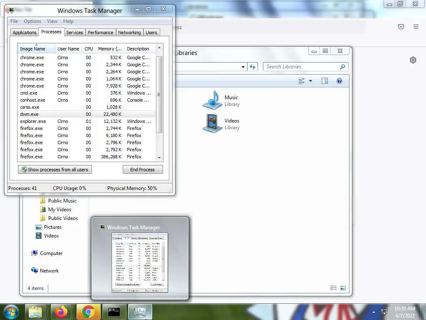This screenshot has height=320, width=426.
Task: Open File Explorer from the taskbar
Action: [35, 312]
